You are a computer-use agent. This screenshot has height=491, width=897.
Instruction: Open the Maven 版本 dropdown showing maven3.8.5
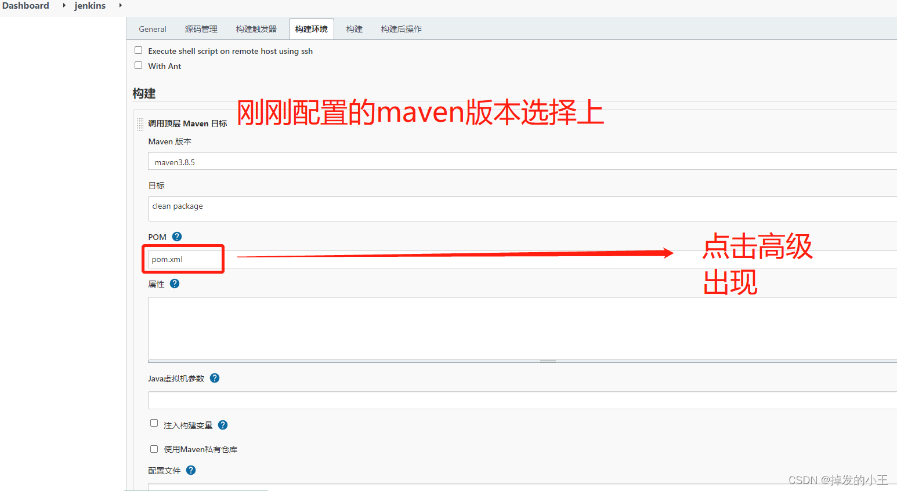click(522, 161)
